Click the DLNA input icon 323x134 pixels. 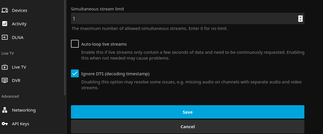point(5,37)
